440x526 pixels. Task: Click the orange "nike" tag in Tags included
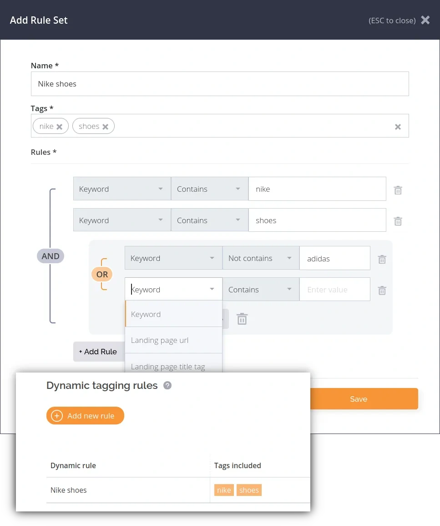[x=224, y=490]
